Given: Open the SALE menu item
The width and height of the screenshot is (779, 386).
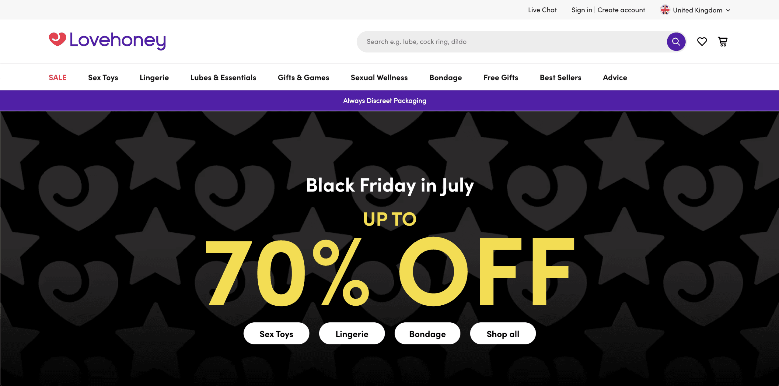Looking at the screenshot, I should click(57, 77).
